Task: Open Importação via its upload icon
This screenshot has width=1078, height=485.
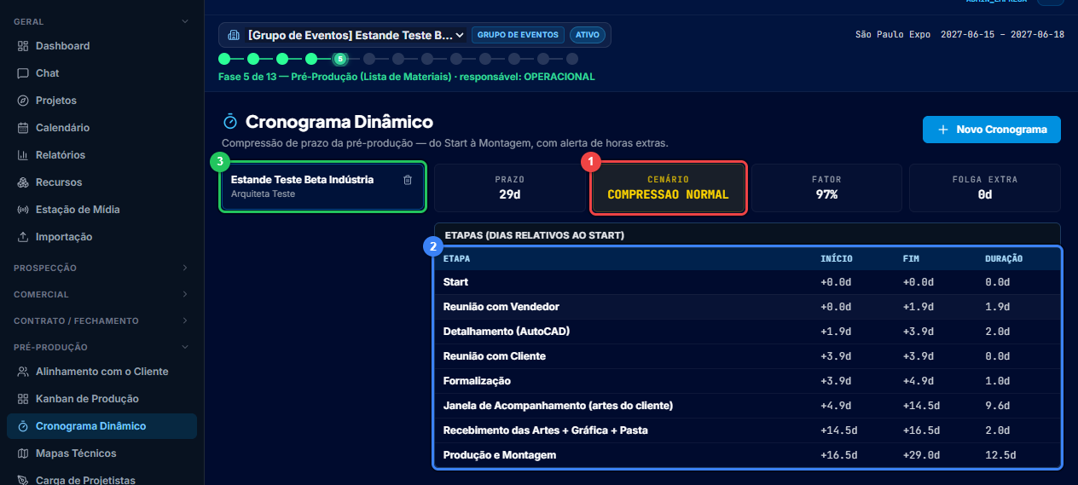Action: tap(23, 237)
